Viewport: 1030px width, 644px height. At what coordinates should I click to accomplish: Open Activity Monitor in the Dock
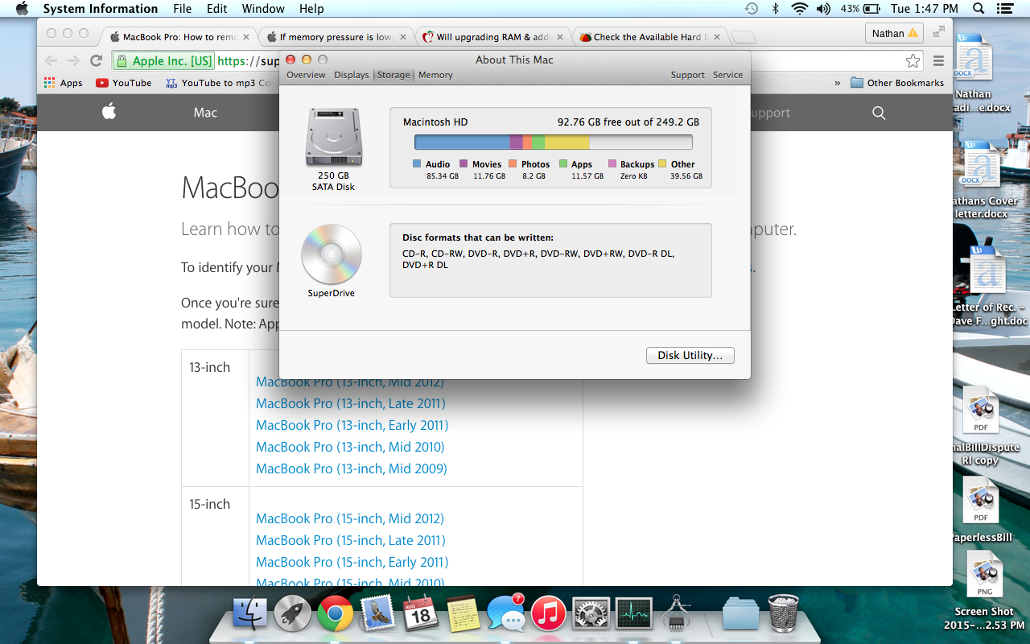coord(633,614)
